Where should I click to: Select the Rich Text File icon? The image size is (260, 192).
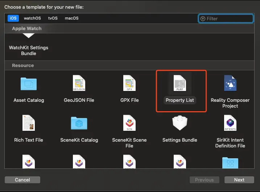tap(29, 123)
